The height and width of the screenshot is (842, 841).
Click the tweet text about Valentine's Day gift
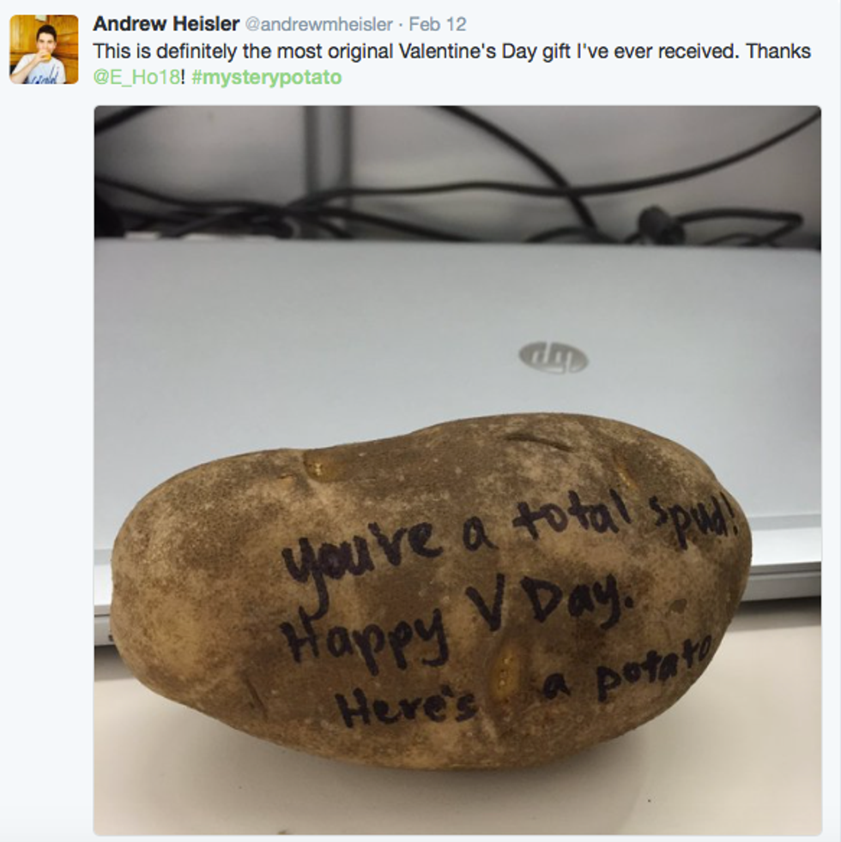tap(451, 64)
